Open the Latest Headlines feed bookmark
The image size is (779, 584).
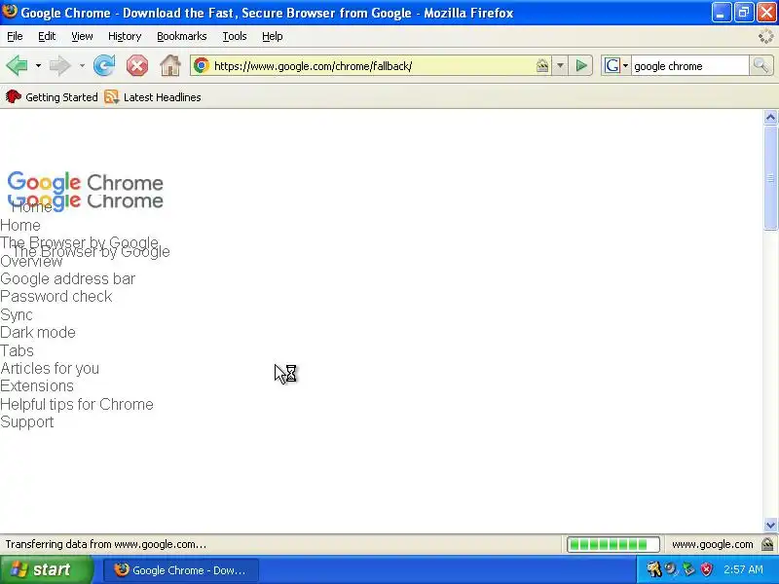point(153,96)
